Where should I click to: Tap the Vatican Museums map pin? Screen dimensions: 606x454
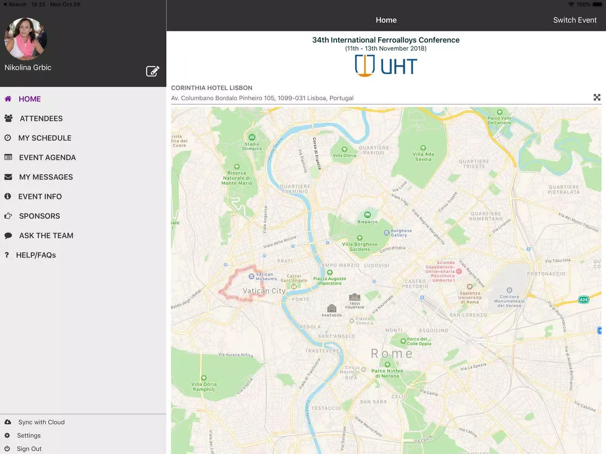click(251, 277)
